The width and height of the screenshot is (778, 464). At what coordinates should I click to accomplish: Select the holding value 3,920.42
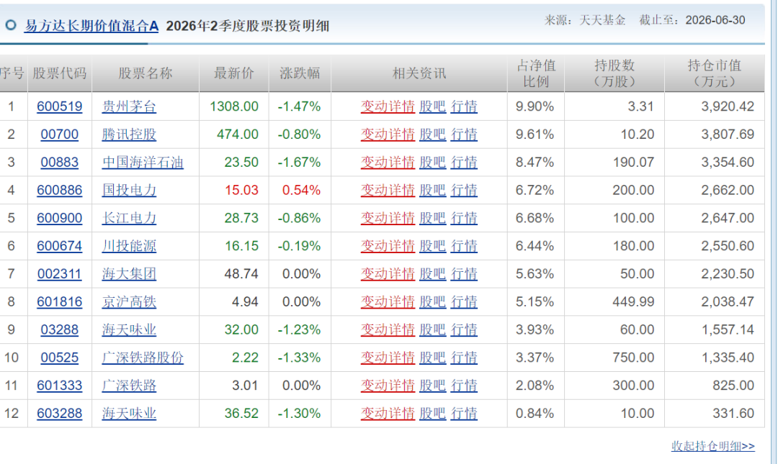tap(728, 106)
